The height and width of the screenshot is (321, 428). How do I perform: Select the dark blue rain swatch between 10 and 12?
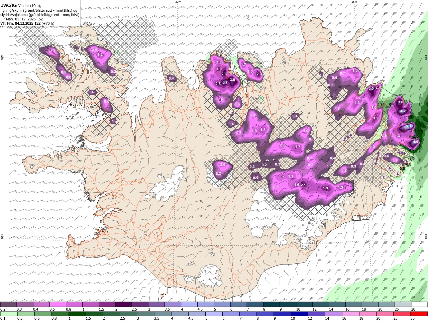299,314
